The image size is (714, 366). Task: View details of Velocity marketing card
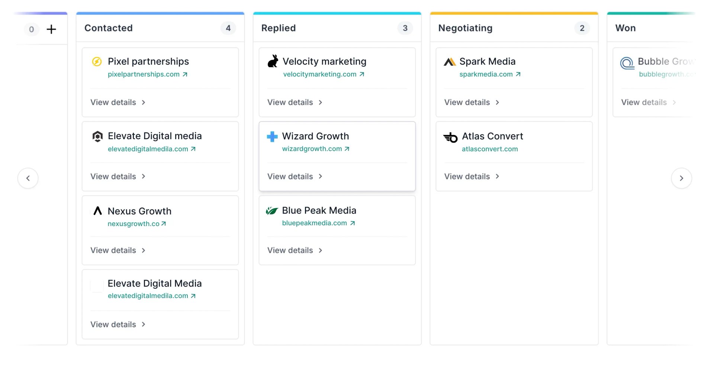(x=295, y=102)
